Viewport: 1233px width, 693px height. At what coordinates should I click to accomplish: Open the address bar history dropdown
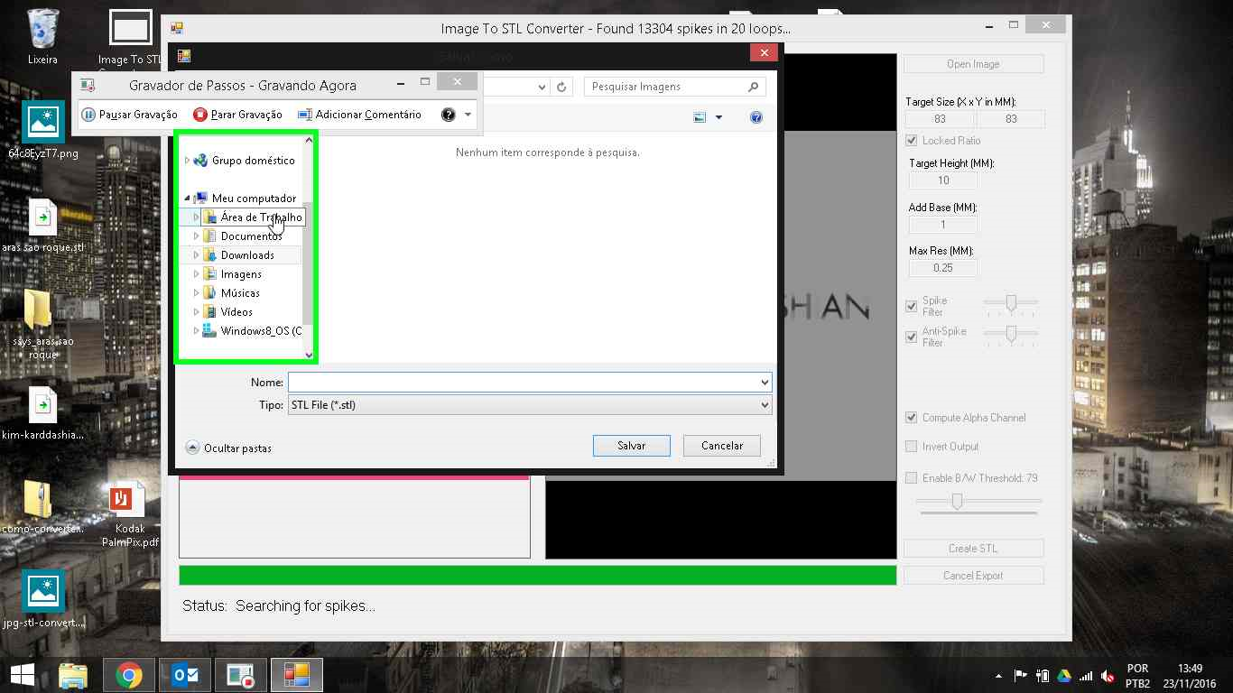click(542, 88)
